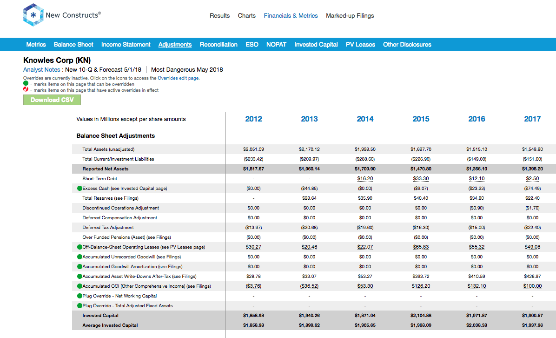Click green dot for Accumulated Goodwill Amortization
The width and height of the screenshot is (556, 338).
80,266
